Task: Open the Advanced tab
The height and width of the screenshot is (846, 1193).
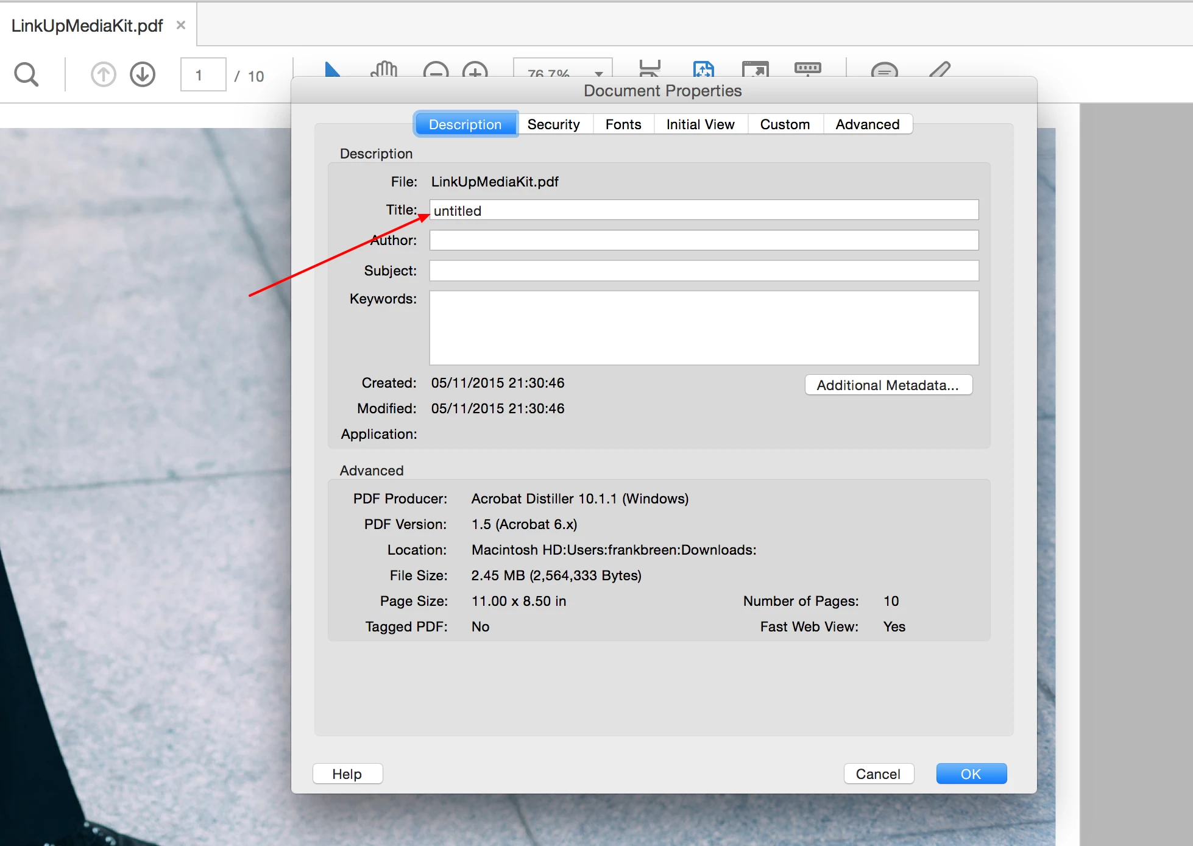Action: tap(867, 124)
